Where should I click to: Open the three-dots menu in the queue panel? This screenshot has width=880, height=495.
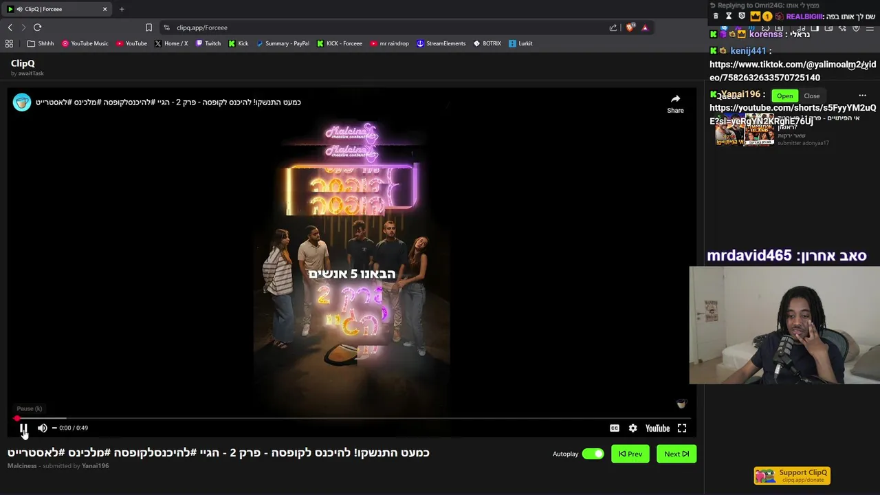pos(862,96)
